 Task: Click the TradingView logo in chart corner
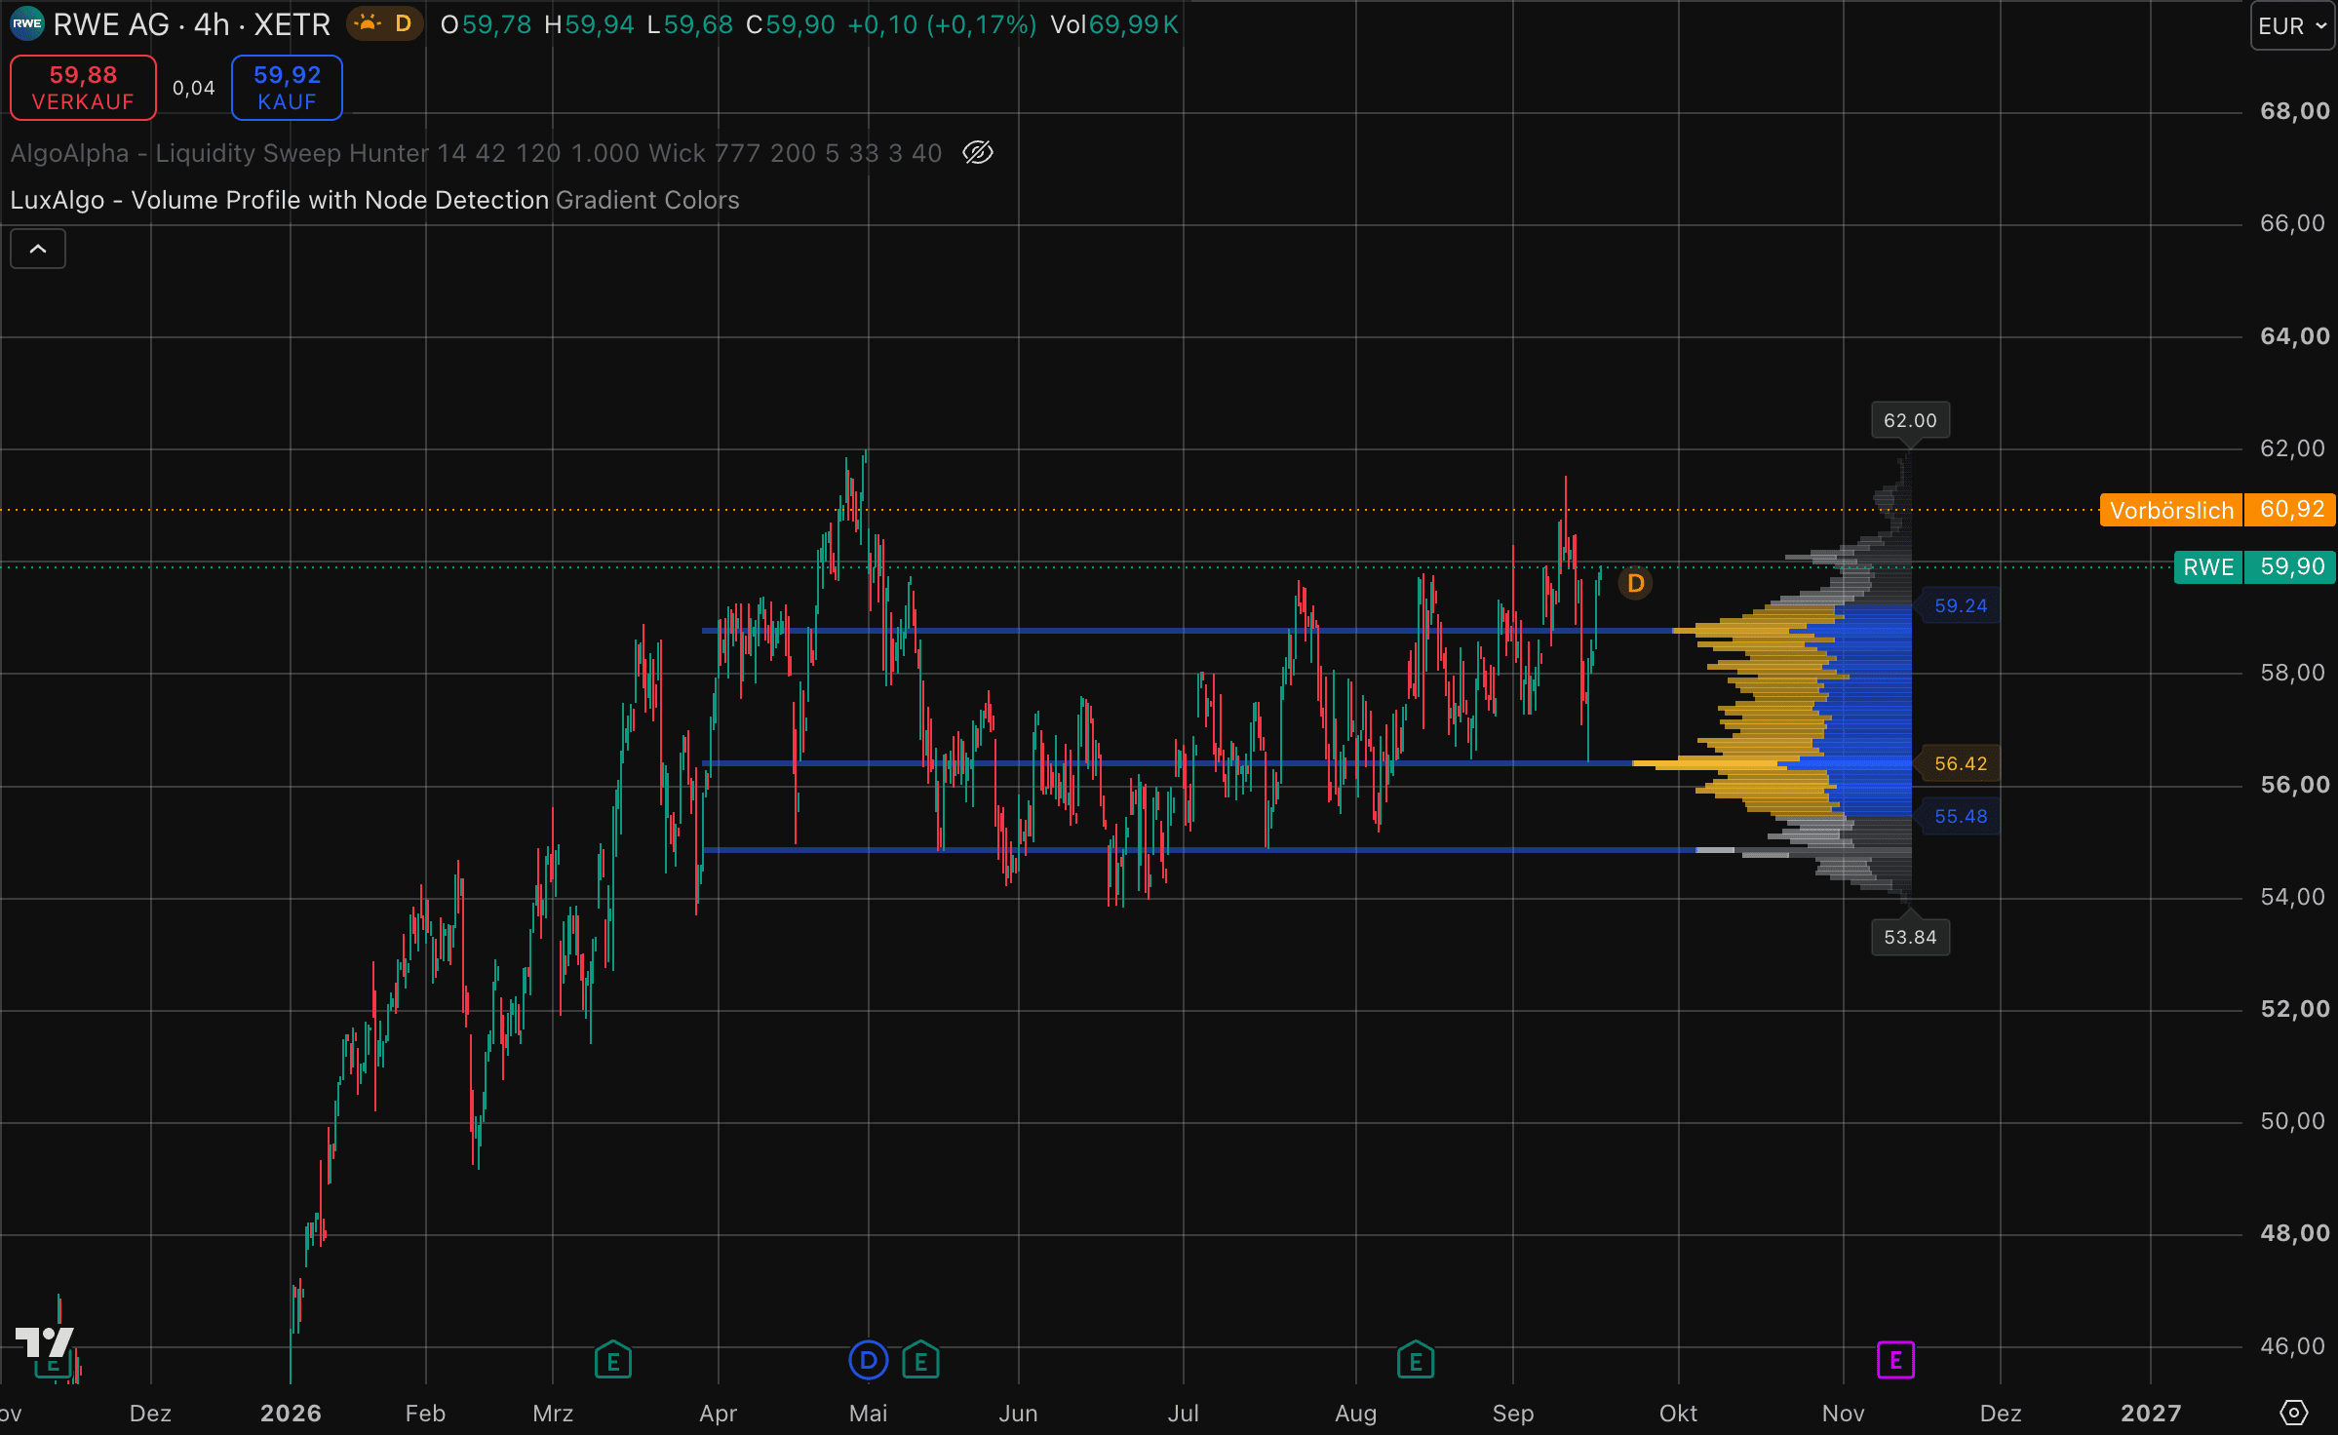click(x=45, y=1342)
